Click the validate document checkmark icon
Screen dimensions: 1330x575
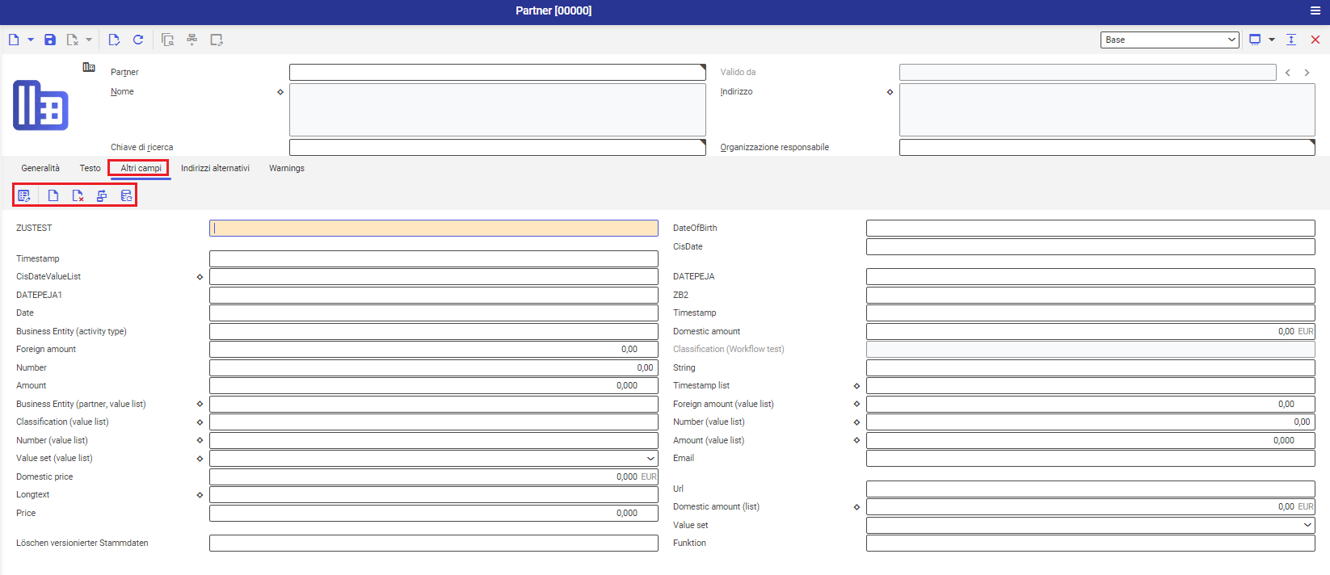click(x=114, y=40)
